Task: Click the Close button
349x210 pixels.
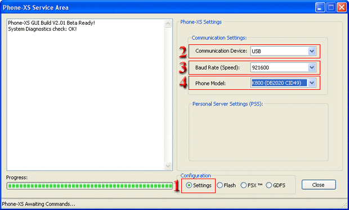Action: (319, 185)
